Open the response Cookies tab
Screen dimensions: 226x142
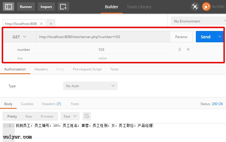pyautogui.click(x=27, y=104)
